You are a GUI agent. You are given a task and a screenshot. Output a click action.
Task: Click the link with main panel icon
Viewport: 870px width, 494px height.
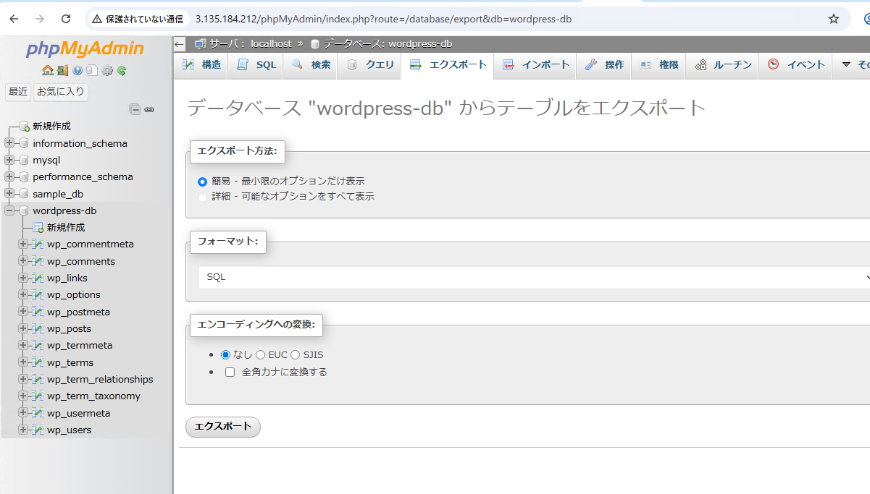coord(149,109)
